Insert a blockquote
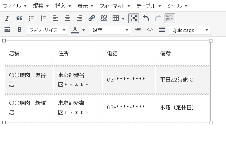The image size is (226, 151). [x=19, y=18]
